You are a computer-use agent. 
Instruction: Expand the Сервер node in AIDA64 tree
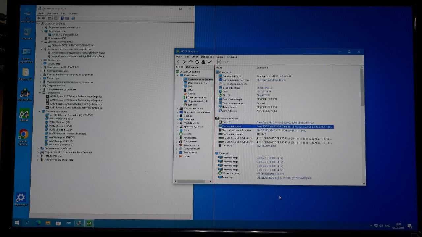pyautogui.click(x=177, y=116)
